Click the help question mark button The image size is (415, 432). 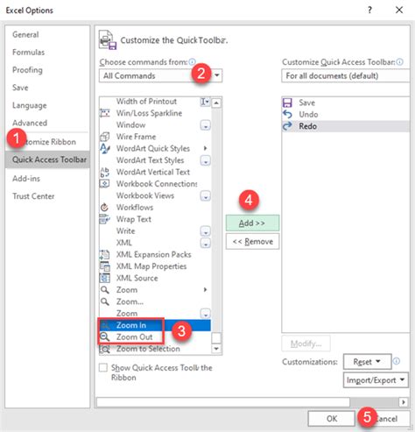pos(369,11)
